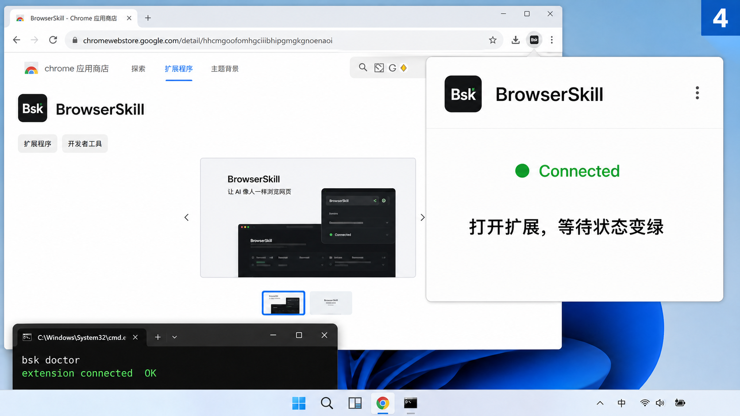The height and width of the screenshot is (416, 740).
Task: Show hidden system tray icons
Action: [600, 403]
